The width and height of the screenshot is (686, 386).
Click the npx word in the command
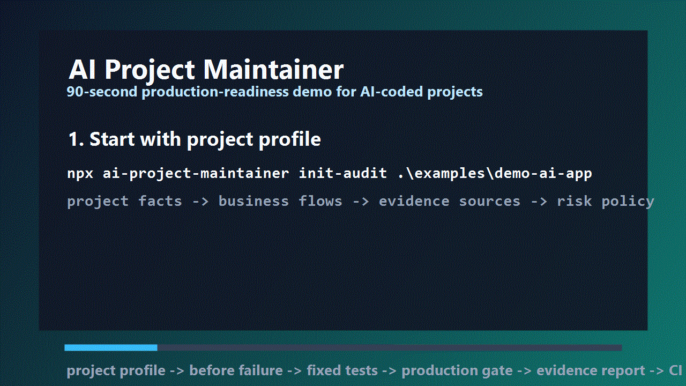[x=80, y=174]
